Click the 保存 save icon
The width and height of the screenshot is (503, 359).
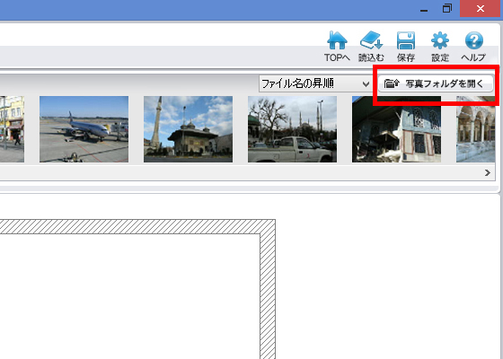406,47
